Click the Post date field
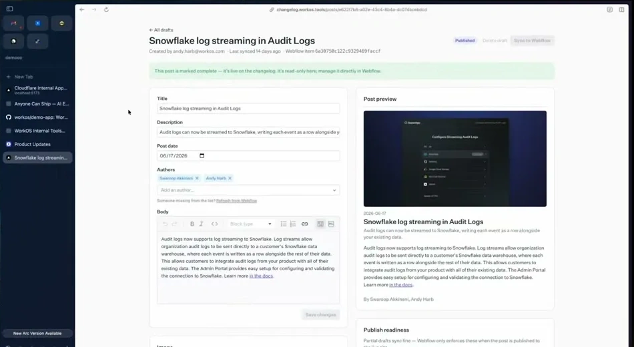Image resolution: width=634 pixels, height=347 pixels. (248, 155)
